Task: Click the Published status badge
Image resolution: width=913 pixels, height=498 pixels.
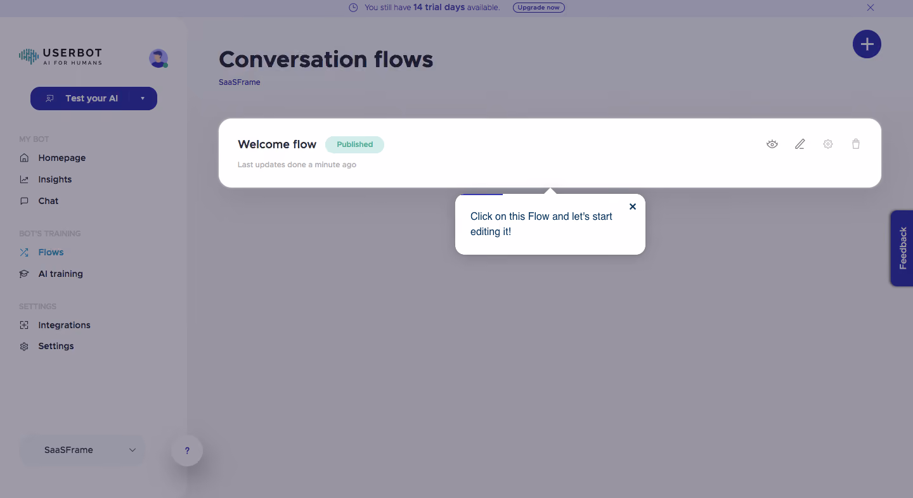Action: 354,144
